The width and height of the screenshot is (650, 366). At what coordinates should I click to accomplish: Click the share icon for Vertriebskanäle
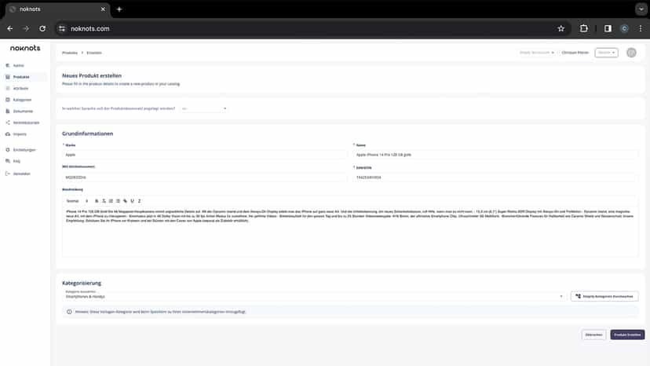(x=8, y=123)
